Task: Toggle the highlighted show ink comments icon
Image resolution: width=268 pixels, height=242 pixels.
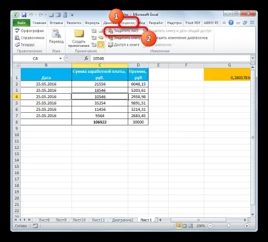Action: pos(101,45)
